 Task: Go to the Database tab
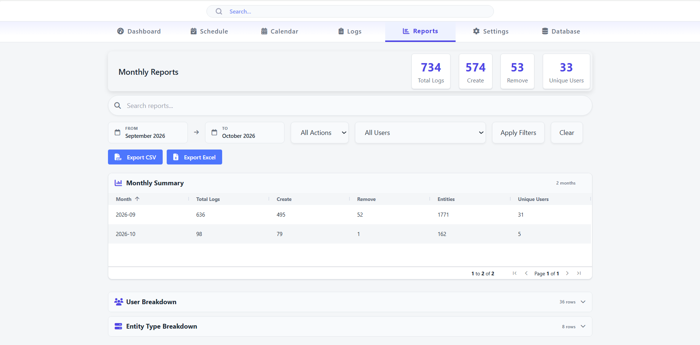[561, 31]
